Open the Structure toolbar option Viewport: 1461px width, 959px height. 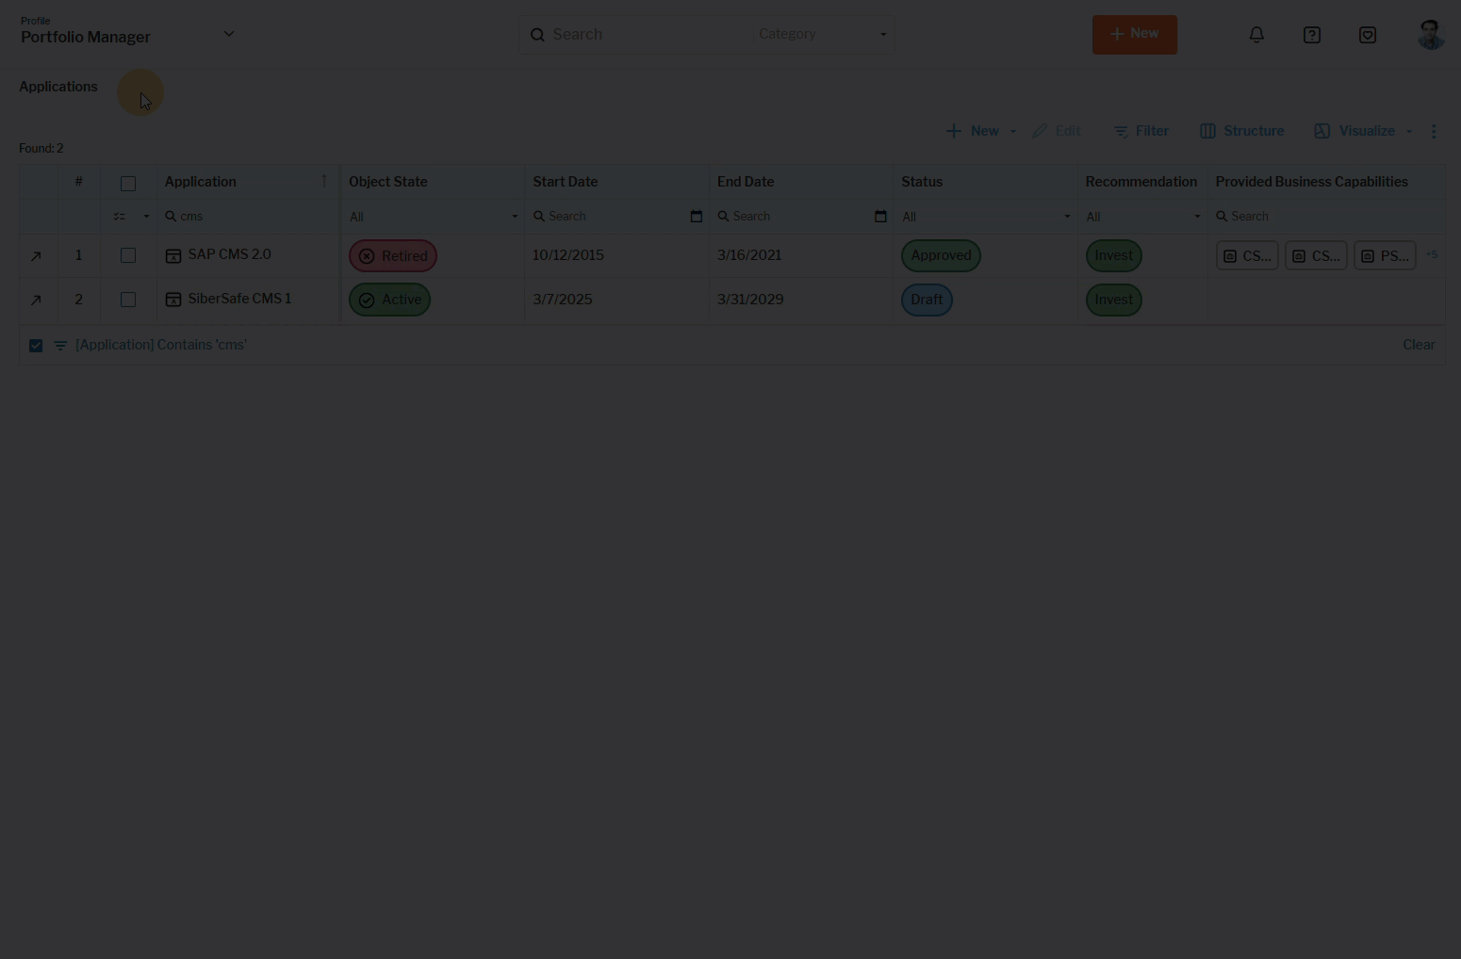(x=1241, y=131)
